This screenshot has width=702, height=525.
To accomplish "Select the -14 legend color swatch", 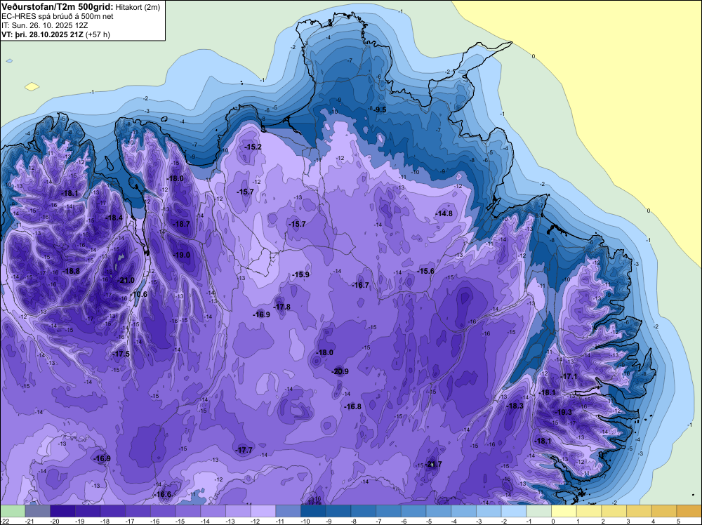I will [x=213, y=511].
